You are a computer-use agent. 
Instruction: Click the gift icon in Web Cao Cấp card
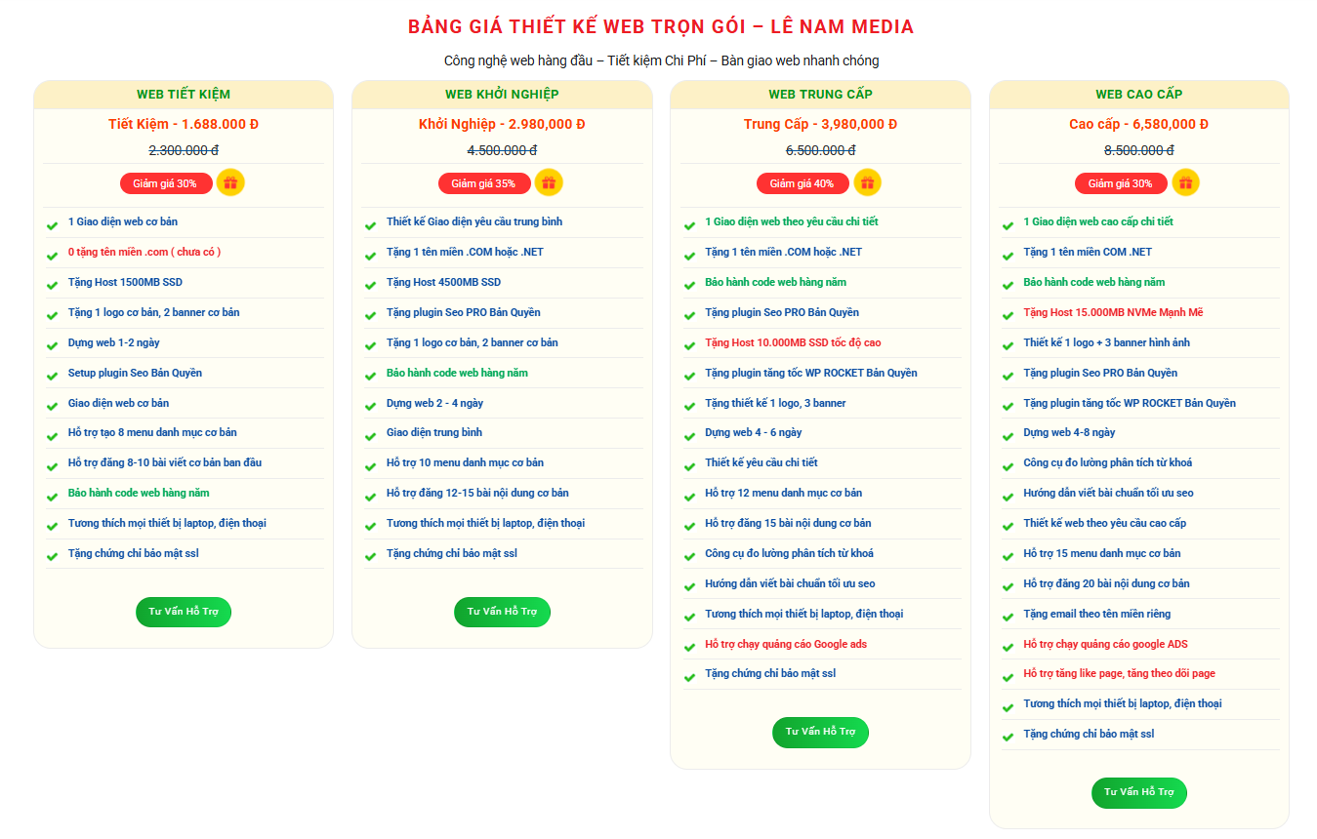(1185, 182)
